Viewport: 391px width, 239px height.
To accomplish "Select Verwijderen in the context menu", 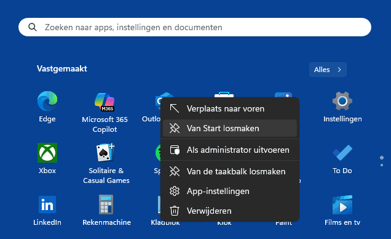I will [x=230, y=211].
